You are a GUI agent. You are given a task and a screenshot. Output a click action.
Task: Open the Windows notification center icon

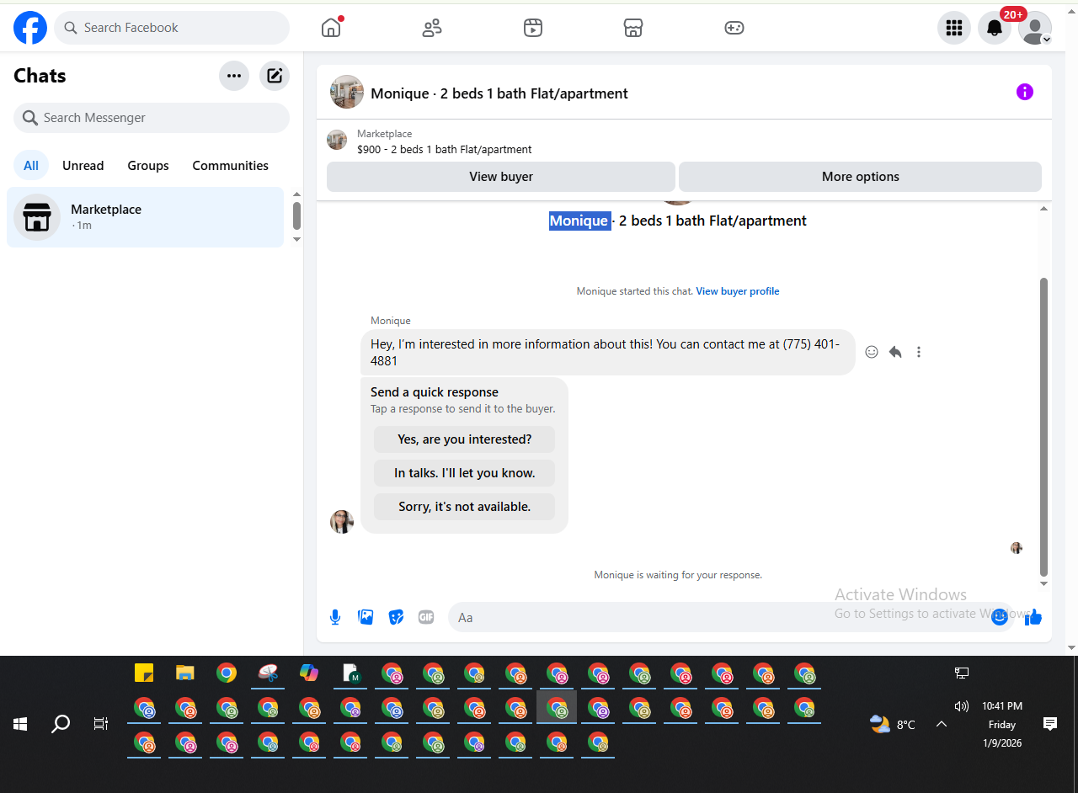pos(1050,724)
